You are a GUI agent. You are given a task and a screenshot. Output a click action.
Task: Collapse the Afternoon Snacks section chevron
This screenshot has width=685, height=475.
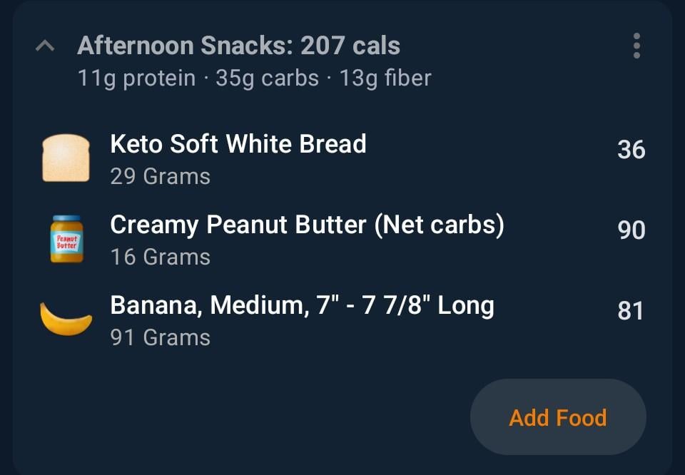tap(45, 46)
